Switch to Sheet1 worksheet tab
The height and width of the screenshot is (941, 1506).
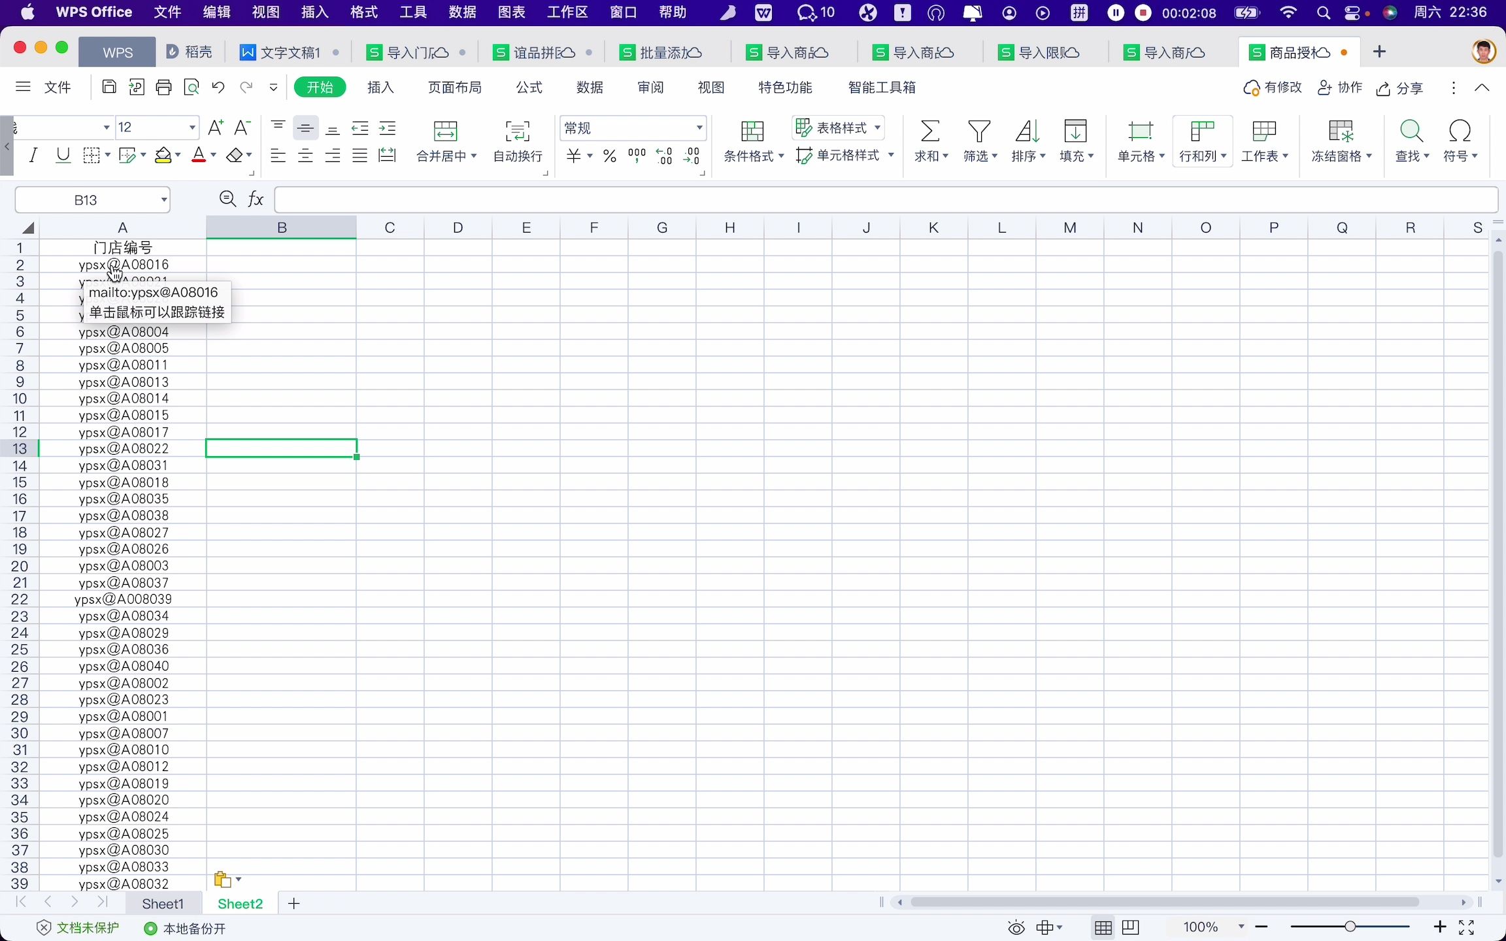coord(163,903)
